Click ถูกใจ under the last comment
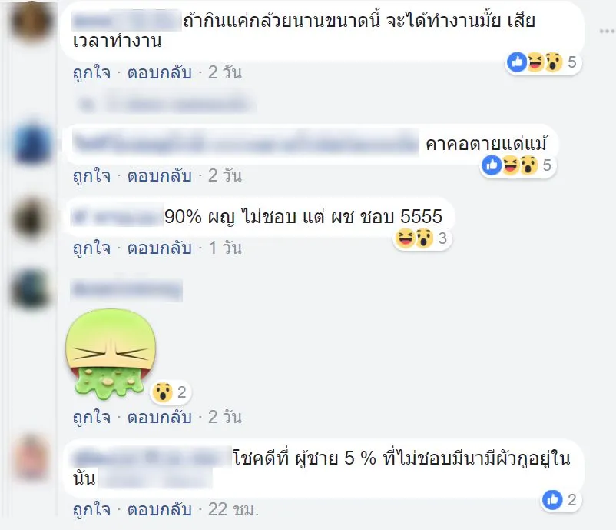Image resolution: width=616 pixels, height=530 pixels. click(92, 509)
